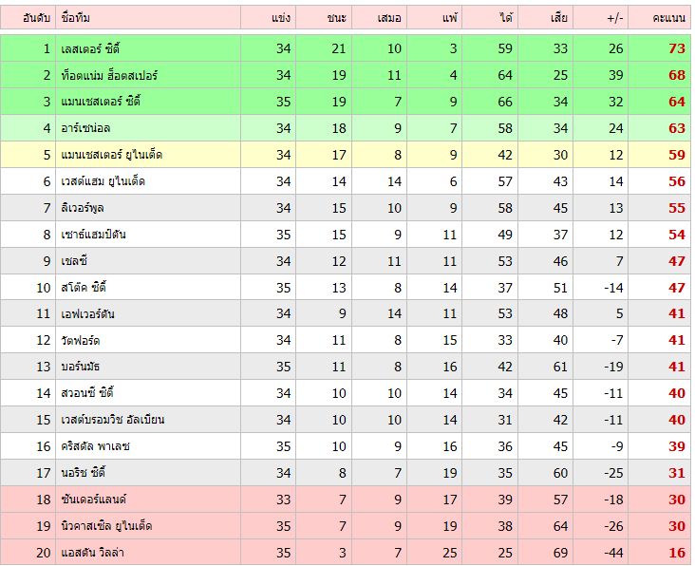Click the แข่ง (played) column header
695x566 pixels.
click(x=280, y=17)
